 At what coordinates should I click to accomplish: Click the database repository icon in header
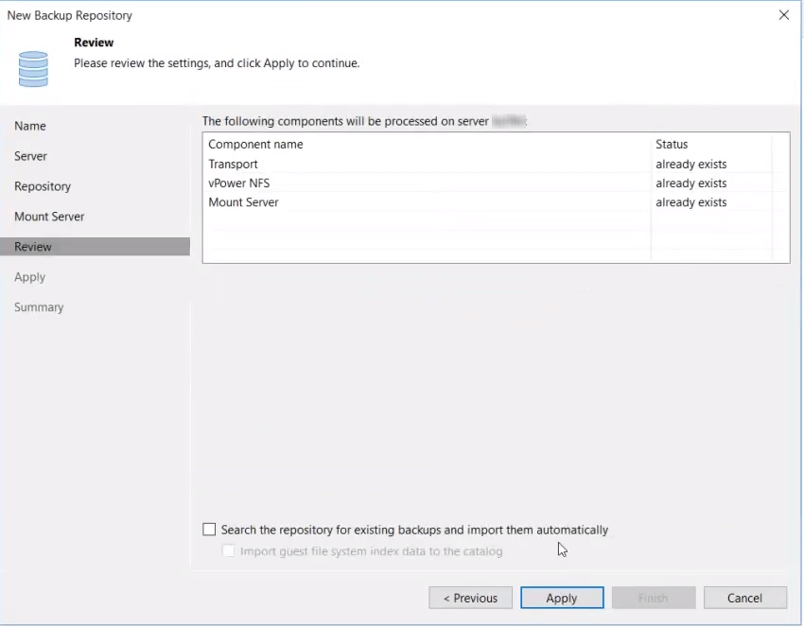pos(33,69)
